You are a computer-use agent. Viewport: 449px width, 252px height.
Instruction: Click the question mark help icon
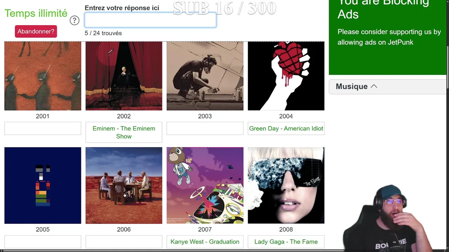point(74,20)
